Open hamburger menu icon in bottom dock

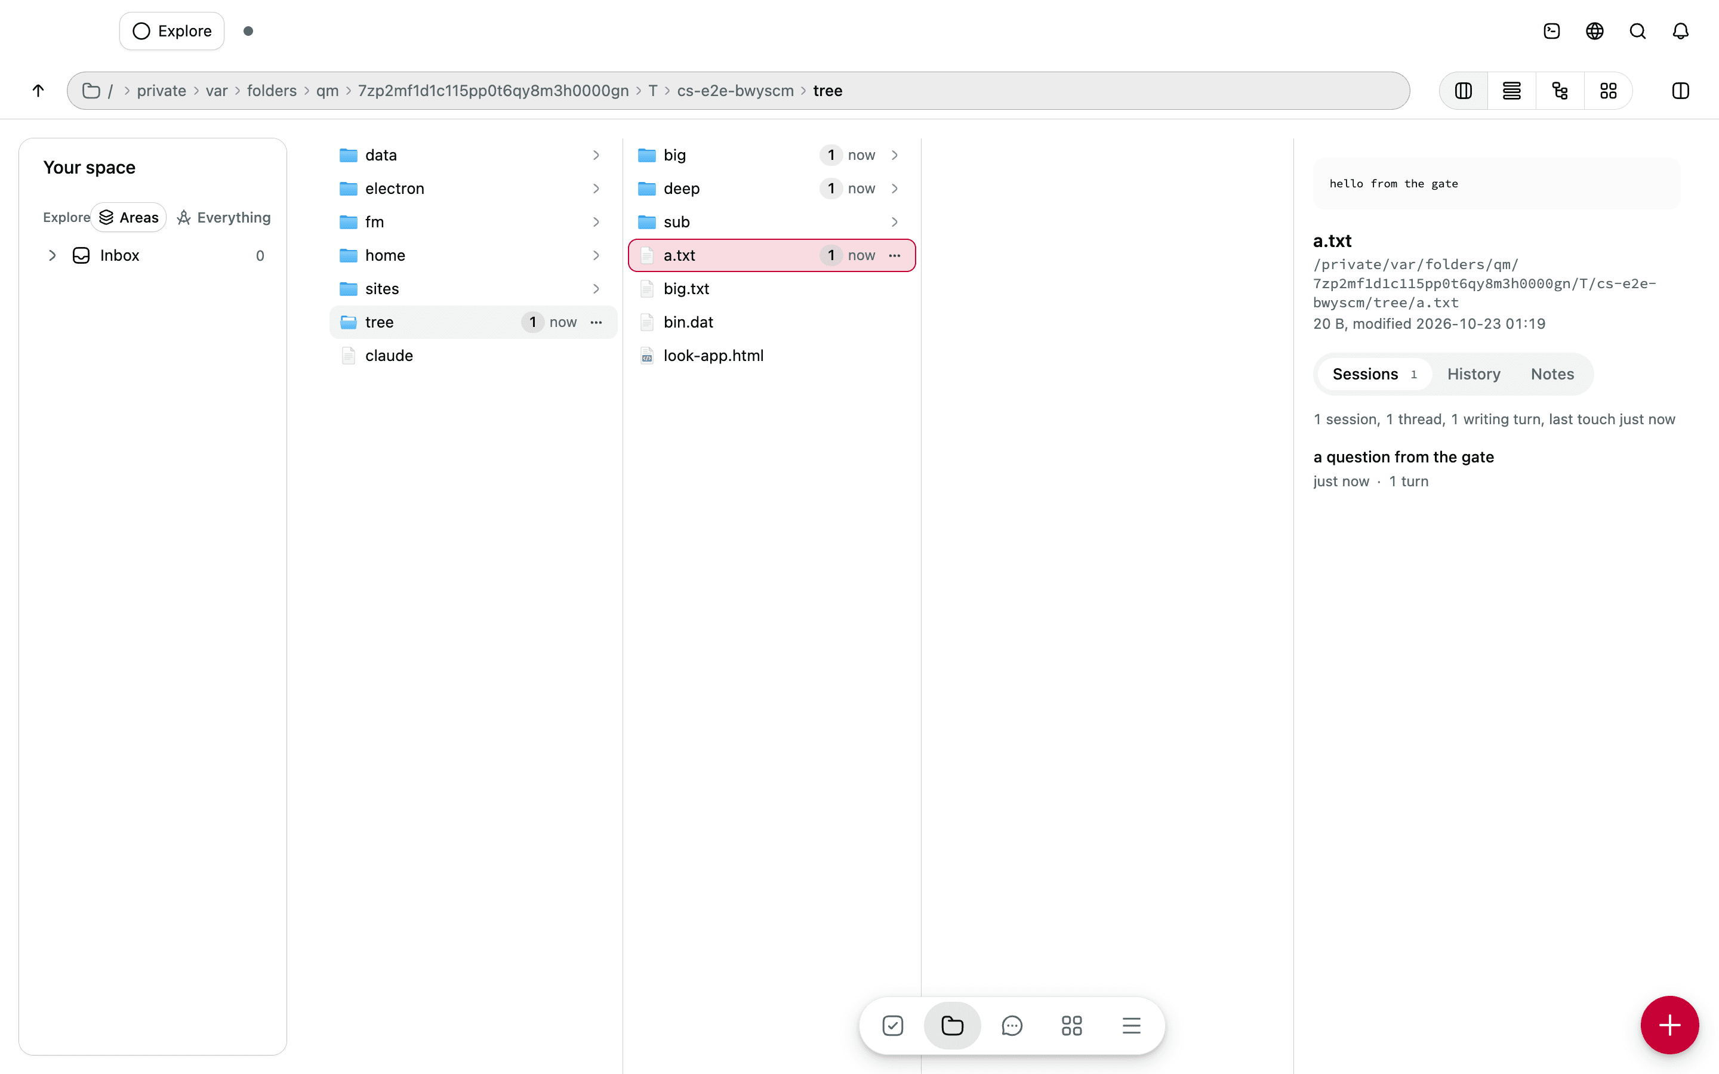point(1131,1025)
